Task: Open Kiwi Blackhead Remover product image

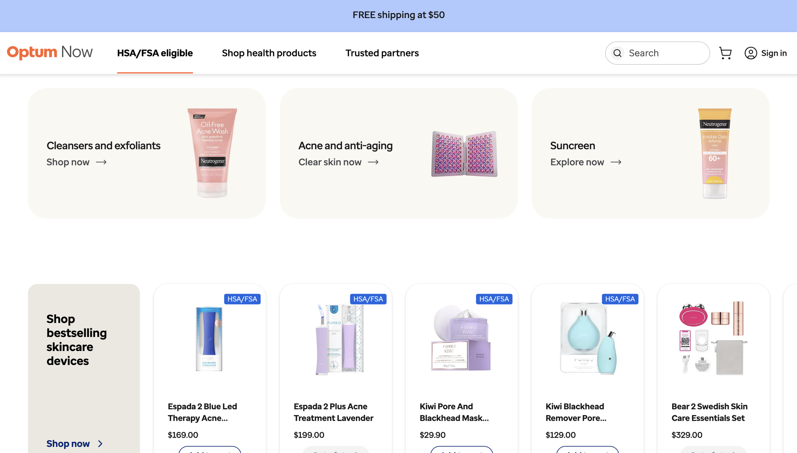Action: [588, 338]
